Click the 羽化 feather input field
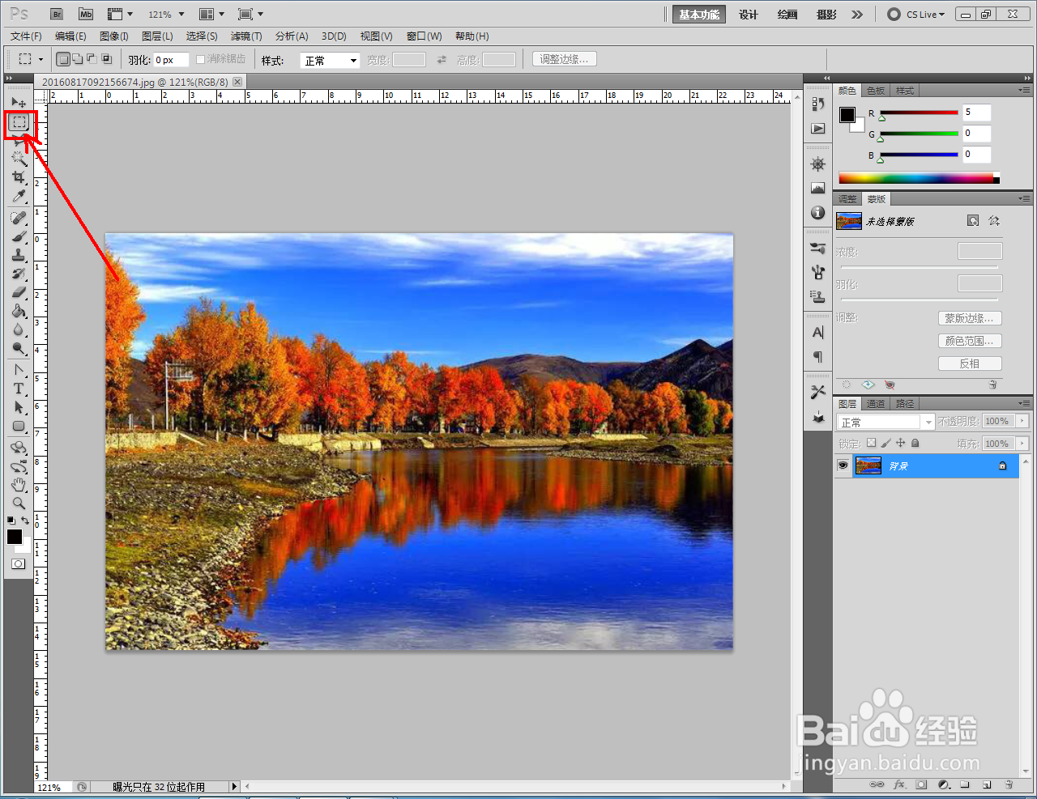The height and width of the screenshot is (799, 1037). [171, 60]
